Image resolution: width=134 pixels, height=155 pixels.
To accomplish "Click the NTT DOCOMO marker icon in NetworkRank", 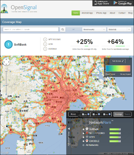I will (87, 133).
